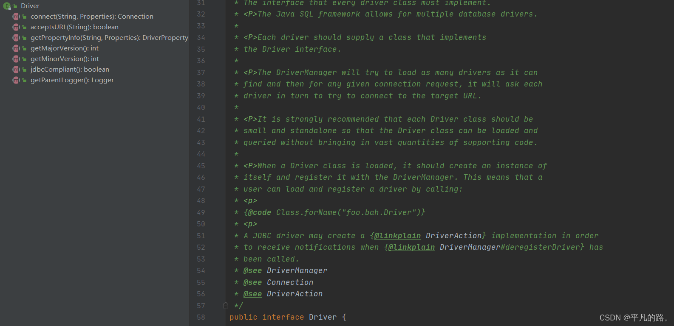Click the 'interface' keyword on line 58
This screenshot has width=674, height=326.
283,317
